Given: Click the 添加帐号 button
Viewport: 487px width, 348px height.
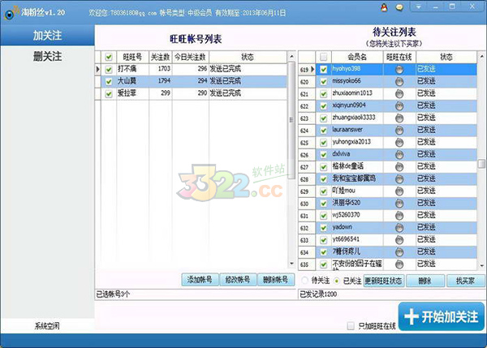Looking at the screenshot, I should click(200, 280).
